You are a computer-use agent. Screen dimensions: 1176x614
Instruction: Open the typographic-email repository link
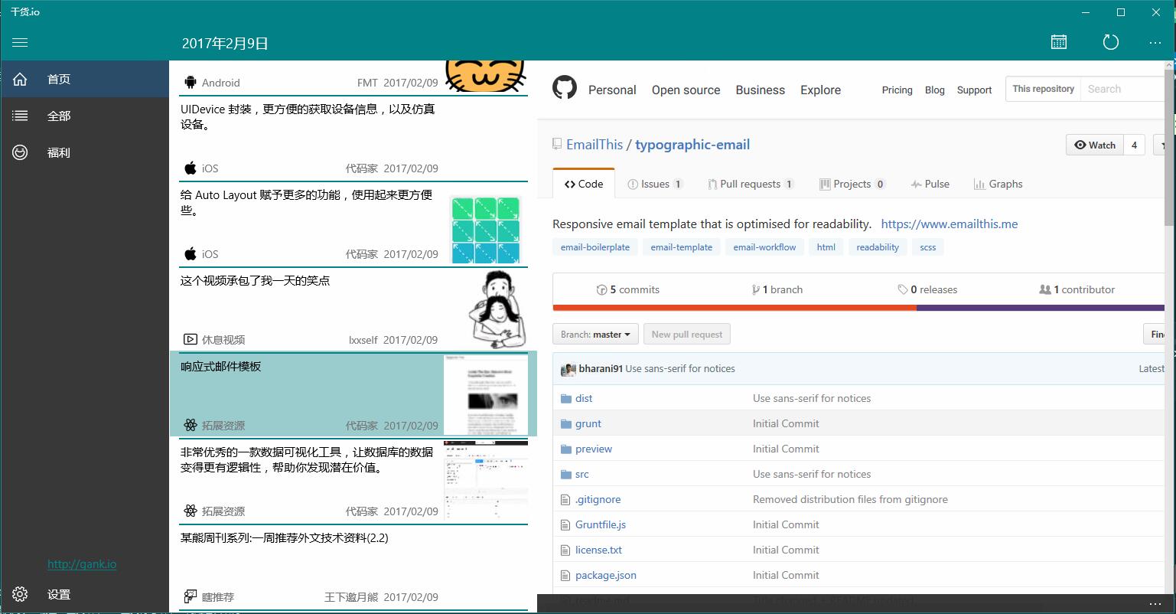coord(692,145)
